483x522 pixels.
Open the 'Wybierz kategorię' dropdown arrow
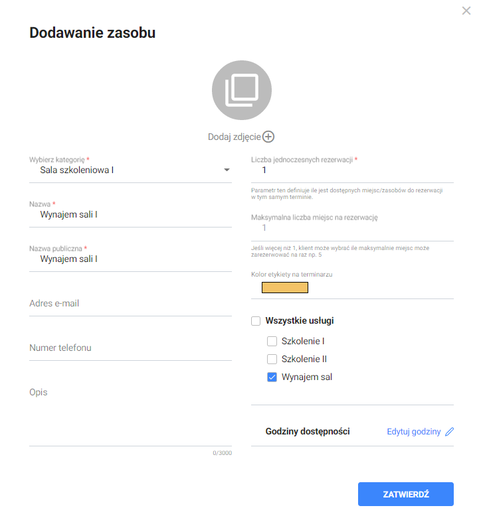click(x=227, y=170)
